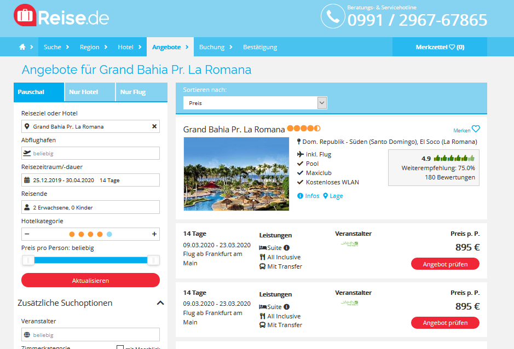
Task: Click the map pin icon beside Lage
Action: [326, 196]
